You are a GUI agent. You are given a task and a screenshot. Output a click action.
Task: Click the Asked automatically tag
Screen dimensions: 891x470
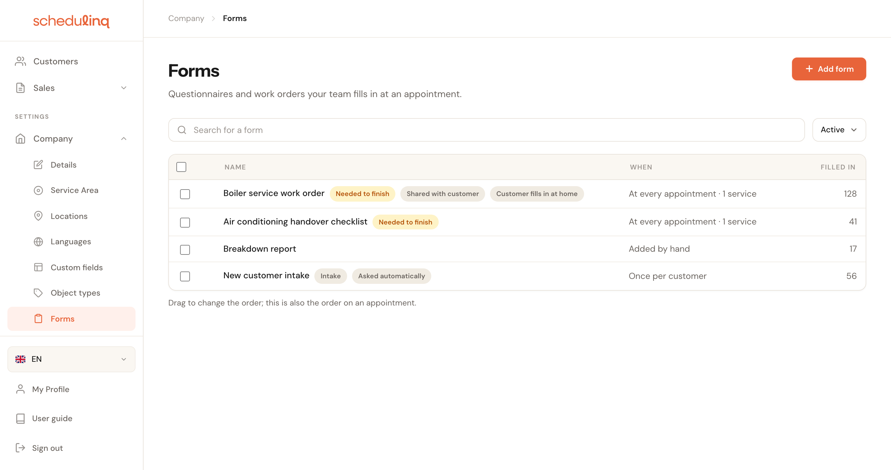point(391,276)
